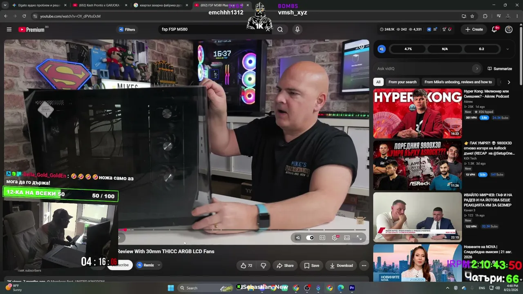Open the YouTube guide hamburger menu

point(9,29)
